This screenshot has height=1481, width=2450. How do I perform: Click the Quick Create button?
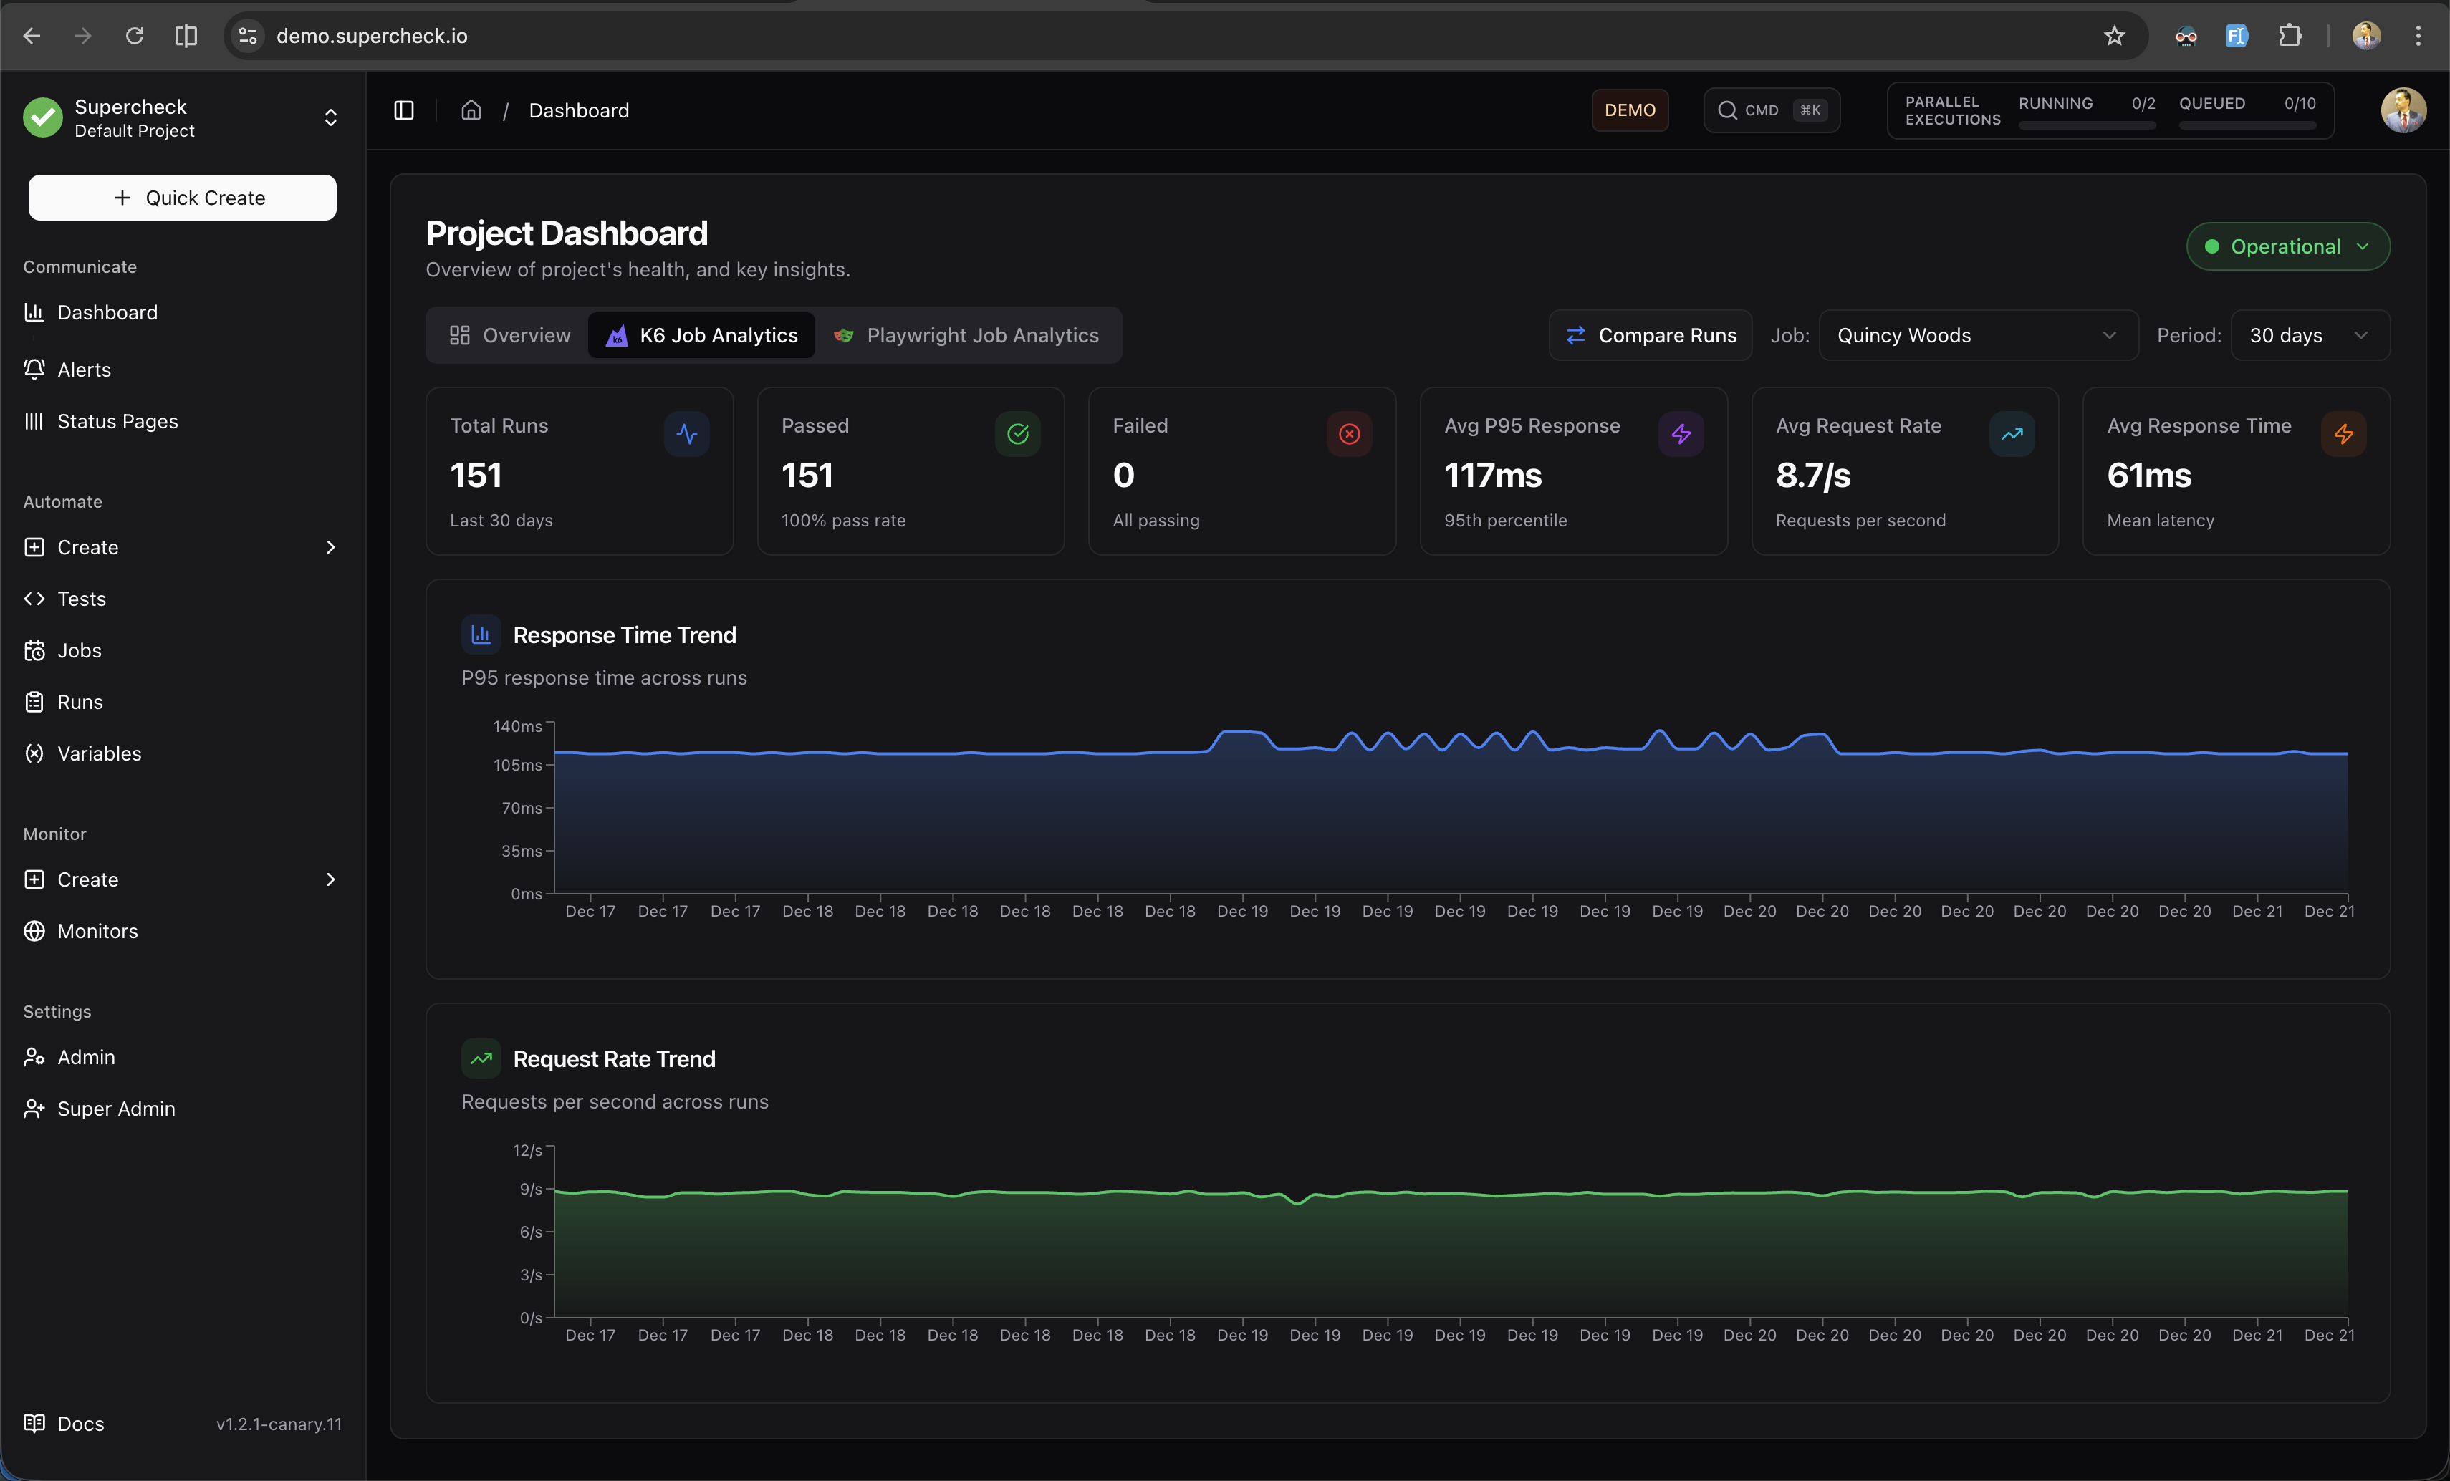pyautogui.click(x=182, y=197)
